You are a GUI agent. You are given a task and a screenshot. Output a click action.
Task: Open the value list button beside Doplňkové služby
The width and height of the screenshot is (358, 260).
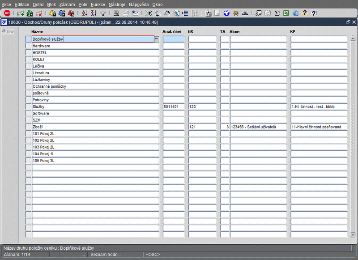157,39
